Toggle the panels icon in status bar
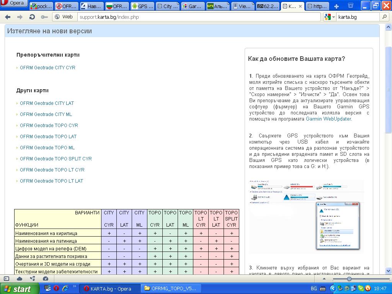This screenshot has height=294, width=392. pos(7,279)
